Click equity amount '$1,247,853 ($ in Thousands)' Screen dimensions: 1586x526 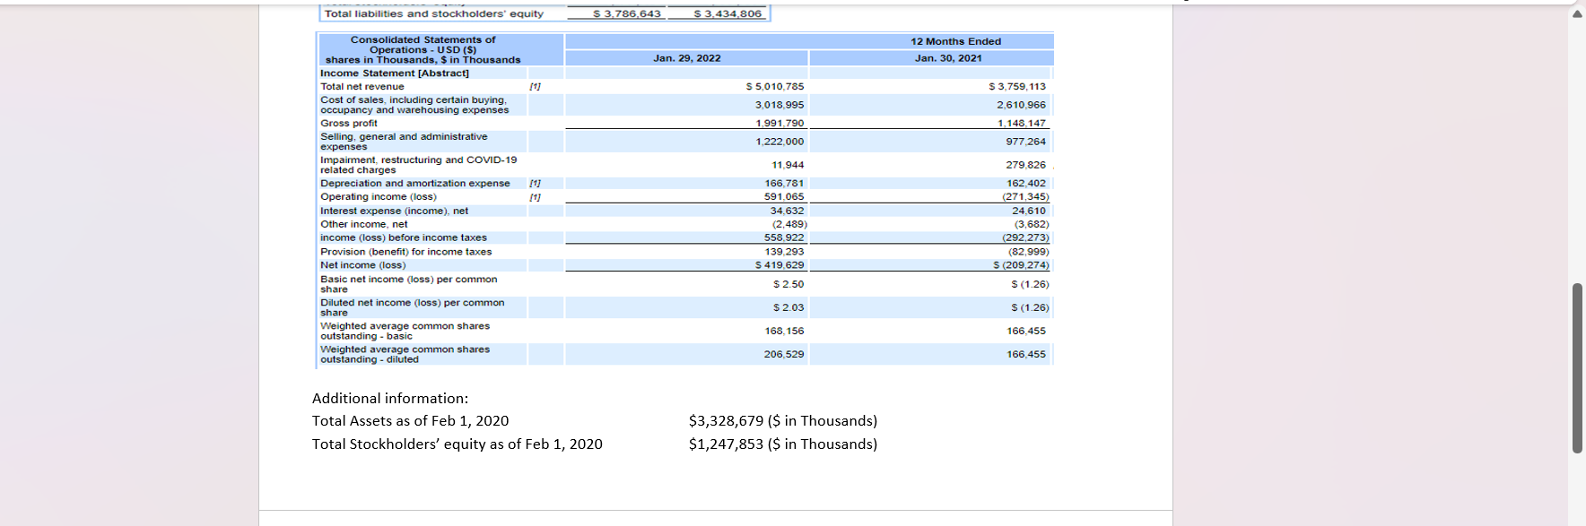pos(783,444)
